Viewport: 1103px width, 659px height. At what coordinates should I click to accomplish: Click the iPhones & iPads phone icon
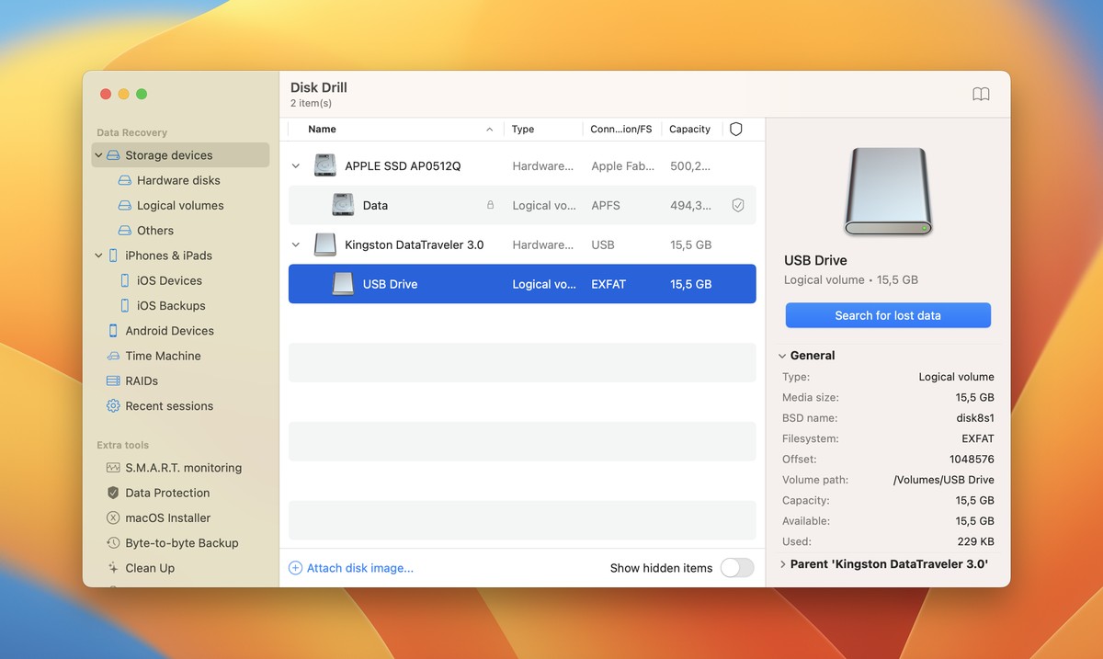pyautogui.click(x=113, y=256)
